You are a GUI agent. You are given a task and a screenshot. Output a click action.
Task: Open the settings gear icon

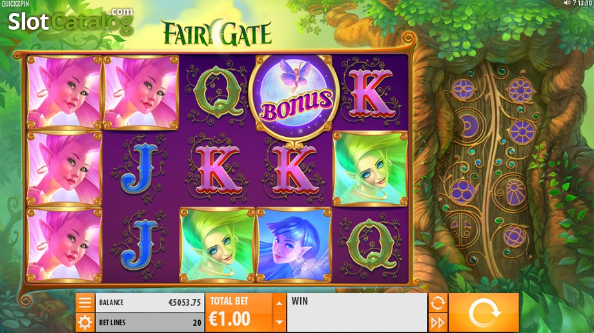85,323
